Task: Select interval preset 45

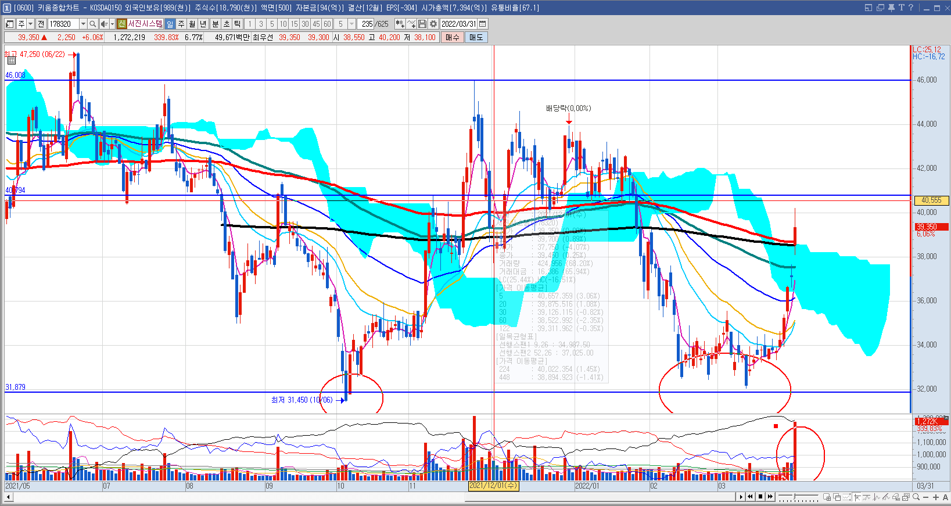Action: [x=316, y=24]
